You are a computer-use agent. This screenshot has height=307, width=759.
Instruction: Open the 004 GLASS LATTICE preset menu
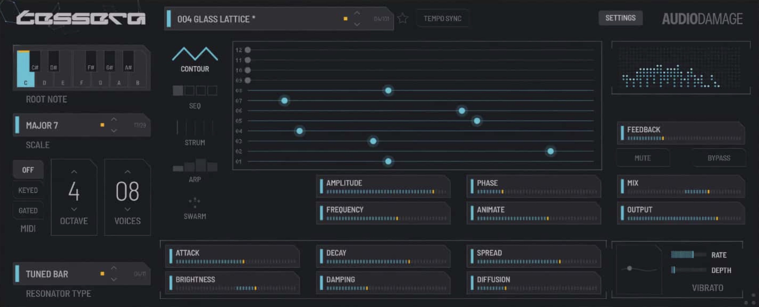coord(278,19)
